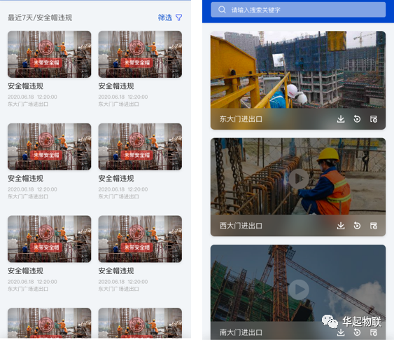The height and width of the screenshot is (340, 394).
Task: Focus the 请输入搜索关键字 search field
Action: 298,10
